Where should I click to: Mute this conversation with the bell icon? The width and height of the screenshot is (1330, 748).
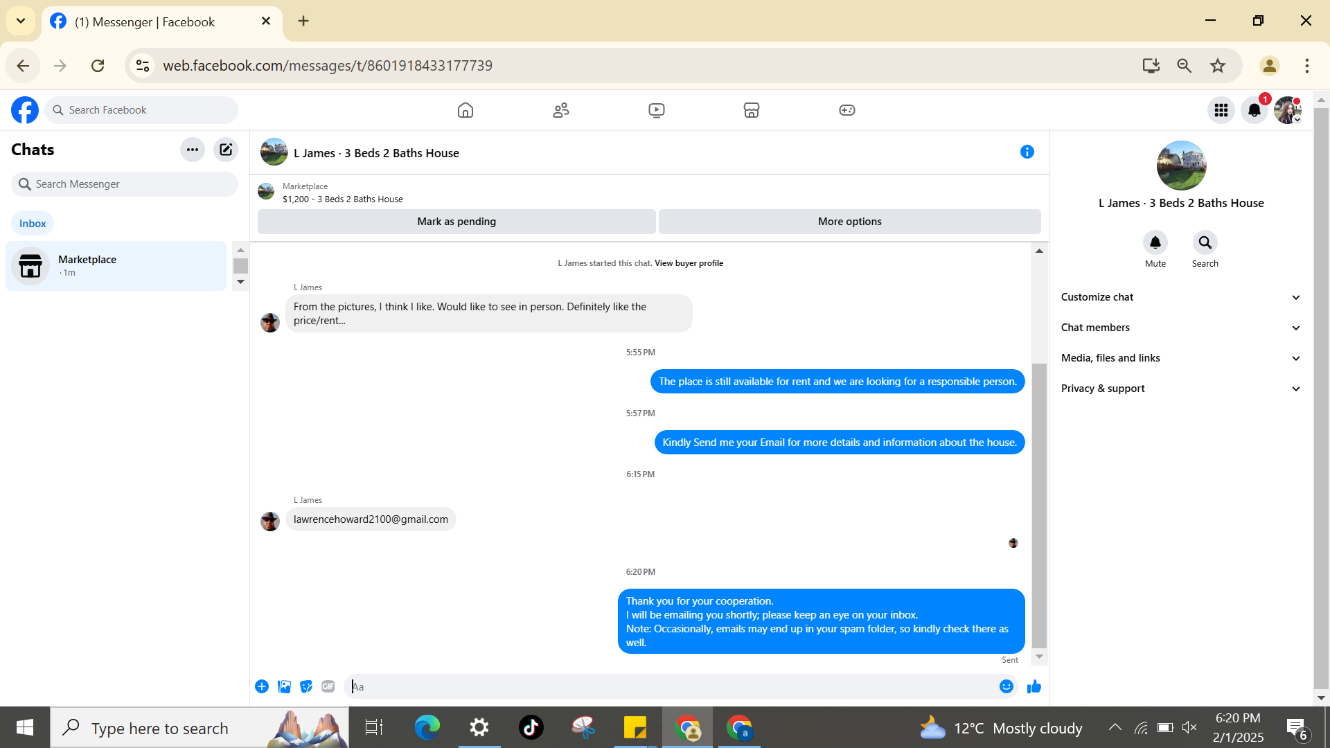click(1155, 242)
